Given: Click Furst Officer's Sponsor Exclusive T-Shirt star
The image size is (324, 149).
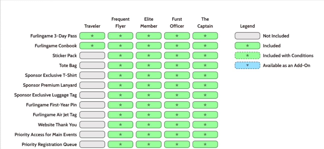Looking at the screenshot, I should tap(177, 75).
